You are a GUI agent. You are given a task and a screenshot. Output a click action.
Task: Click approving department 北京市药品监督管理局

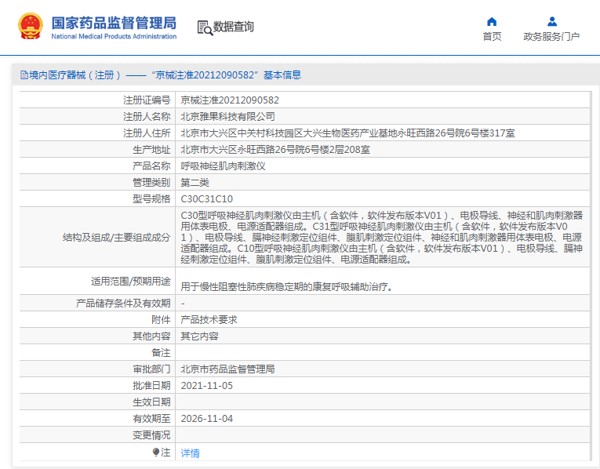click(227, 369)
